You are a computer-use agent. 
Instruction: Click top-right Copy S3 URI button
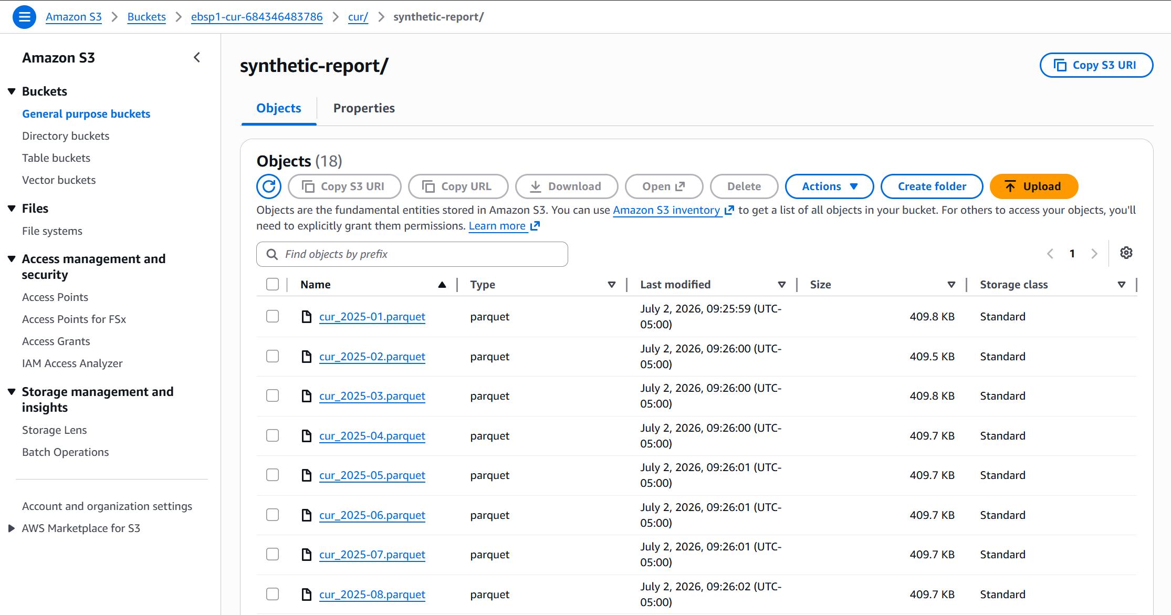(1096, 65)
